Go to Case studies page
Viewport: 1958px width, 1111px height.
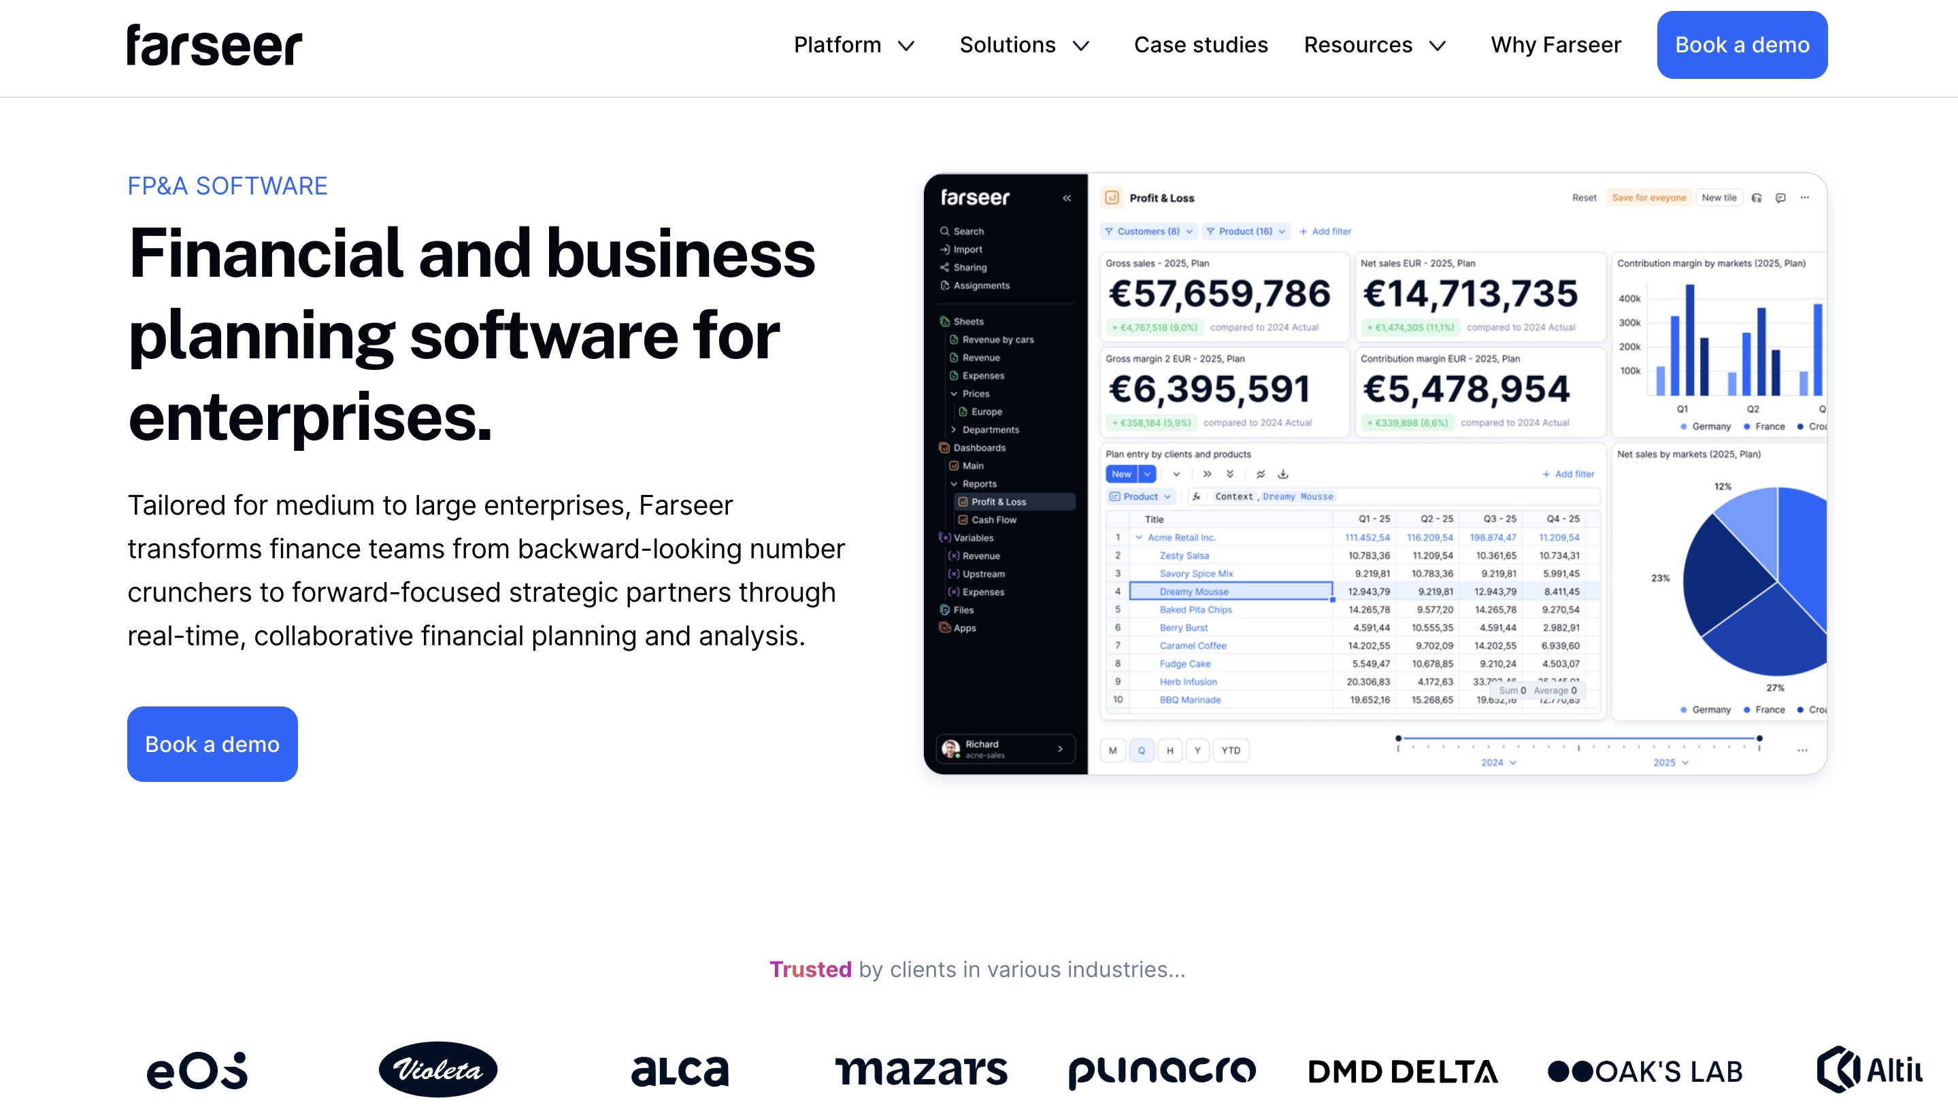click(x=1200, y=45)
